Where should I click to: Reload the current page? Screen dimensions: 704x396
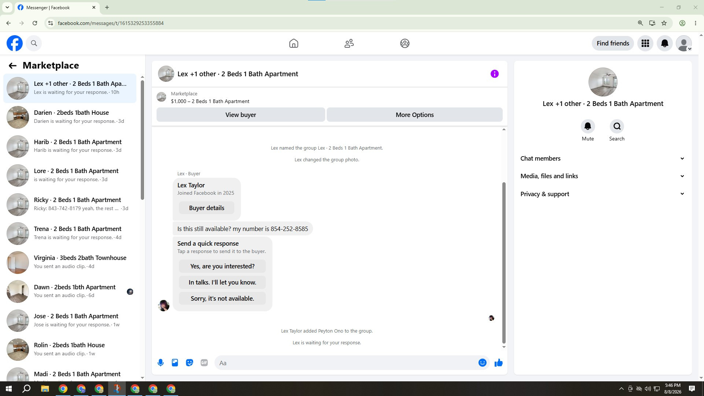point(35,23)
